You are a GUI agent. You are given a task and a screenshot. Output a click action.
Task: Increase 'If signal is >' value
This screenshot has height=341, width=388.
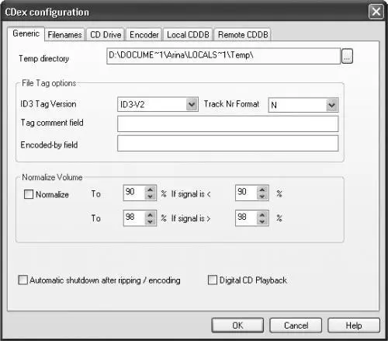click(x=262, y=214)
